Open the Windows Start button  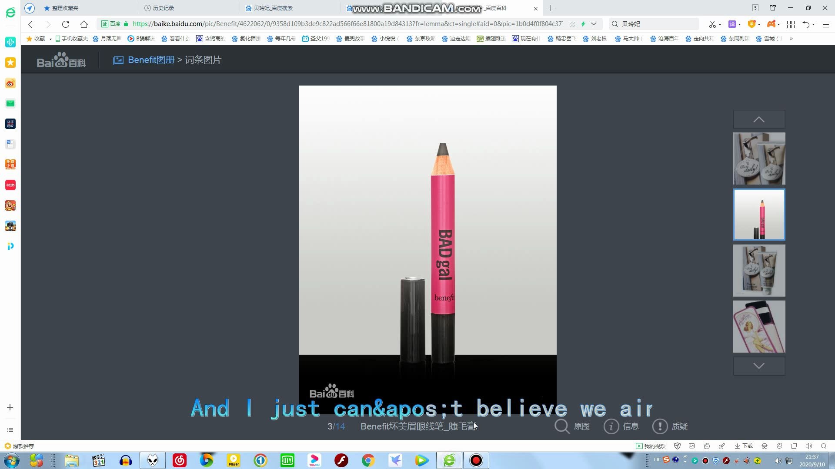pos(11,460)
